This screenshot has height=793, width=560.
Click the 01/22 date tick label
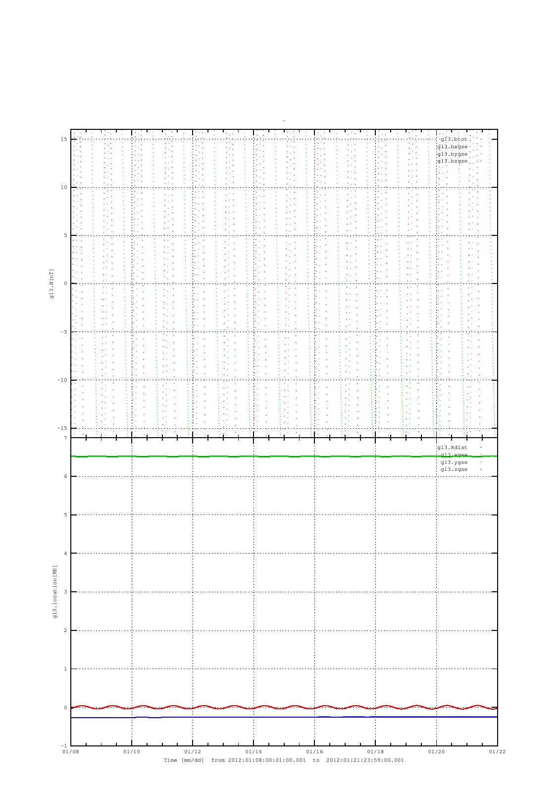(x=497, y=752)
